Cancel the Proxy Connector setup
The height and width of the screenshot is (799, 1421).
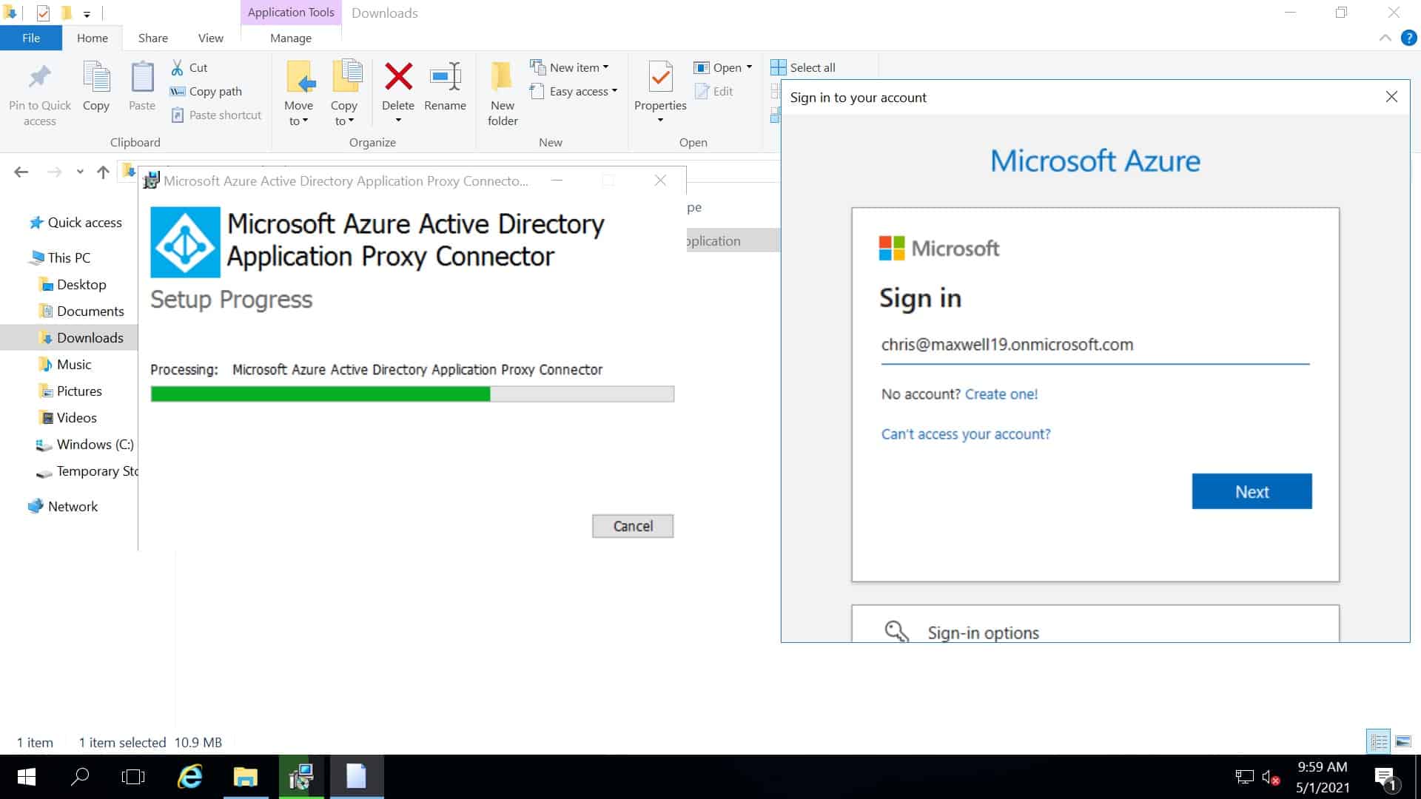[x=633, y=526]
